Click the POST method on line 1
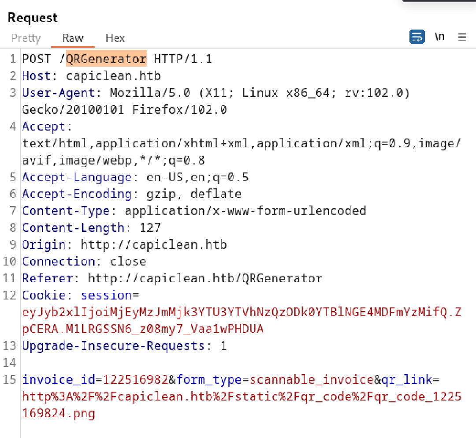This screenshot has height=438, width=476. point(37,59)
